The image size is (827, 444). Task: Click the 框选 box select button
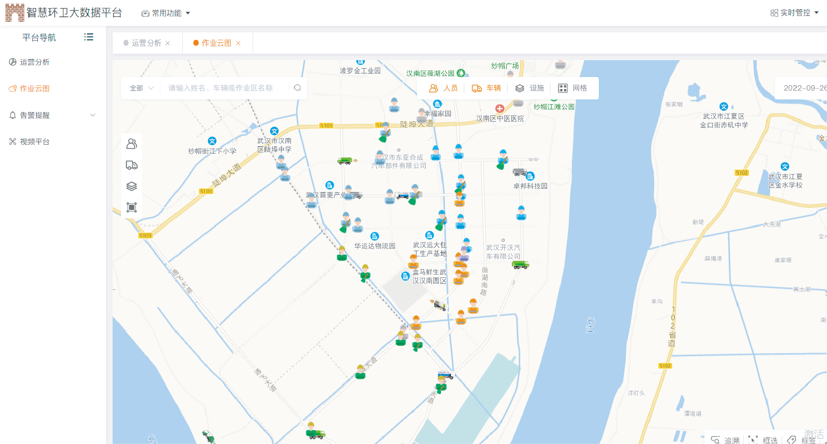[763, 440]
